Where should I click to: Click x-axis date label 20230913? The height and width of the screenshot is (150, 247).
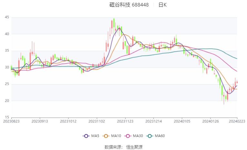(x=40, y=121)
